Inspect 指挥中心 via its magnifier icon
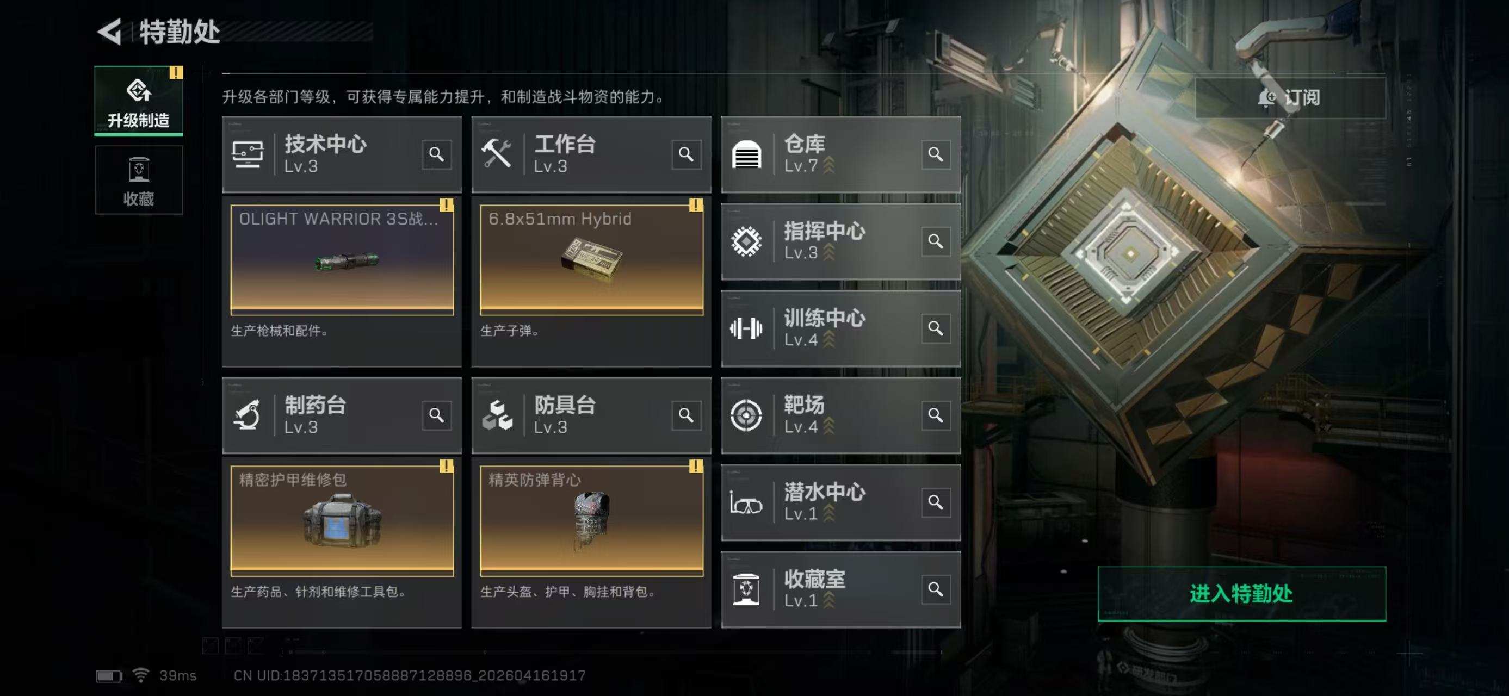 936,241
